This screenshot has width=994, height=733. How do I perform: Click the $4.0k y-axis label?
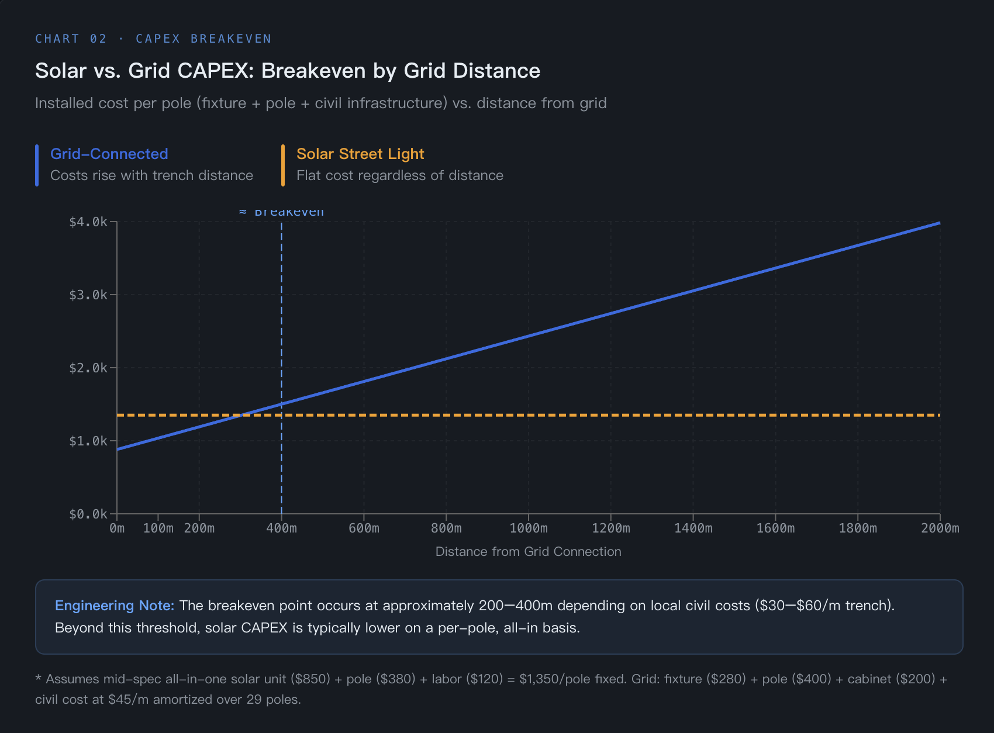pos(88,222)
